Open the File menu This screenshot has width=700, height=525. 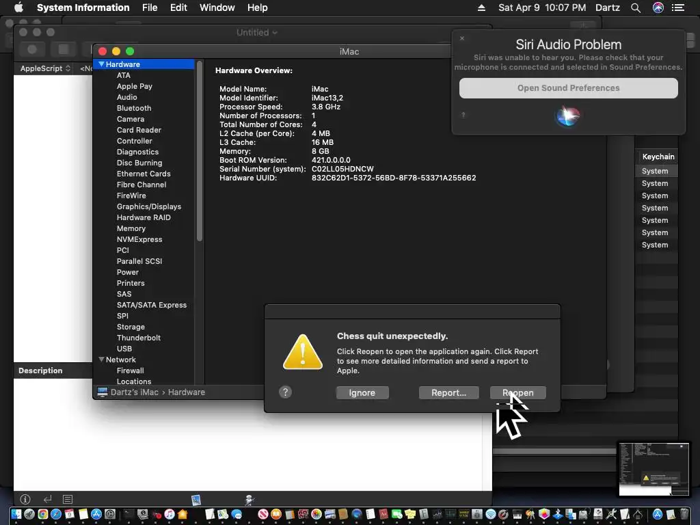pos(150,8)
